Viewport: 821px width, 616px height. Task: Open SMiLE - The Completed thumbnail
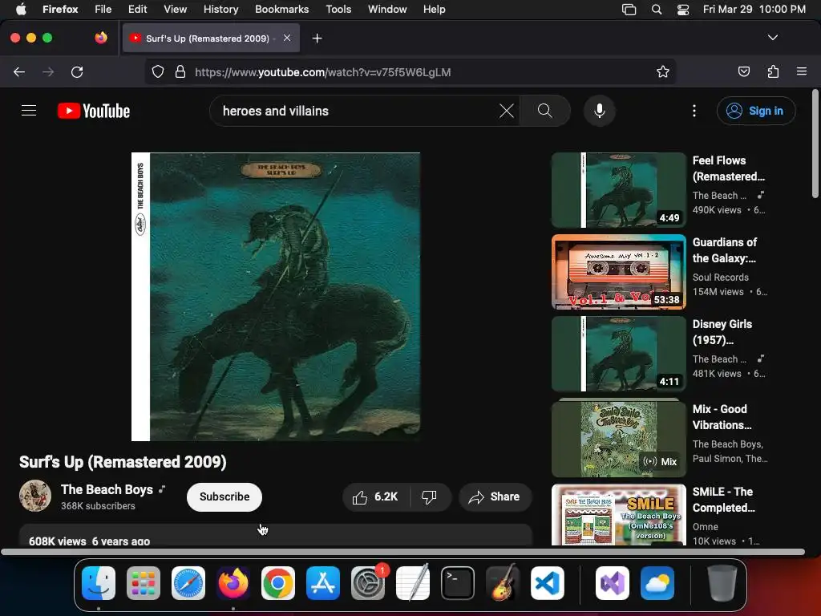click(619, 514)
